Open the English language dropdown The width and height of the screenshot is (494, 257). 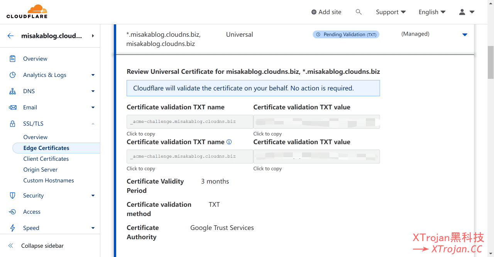(432, 12)
